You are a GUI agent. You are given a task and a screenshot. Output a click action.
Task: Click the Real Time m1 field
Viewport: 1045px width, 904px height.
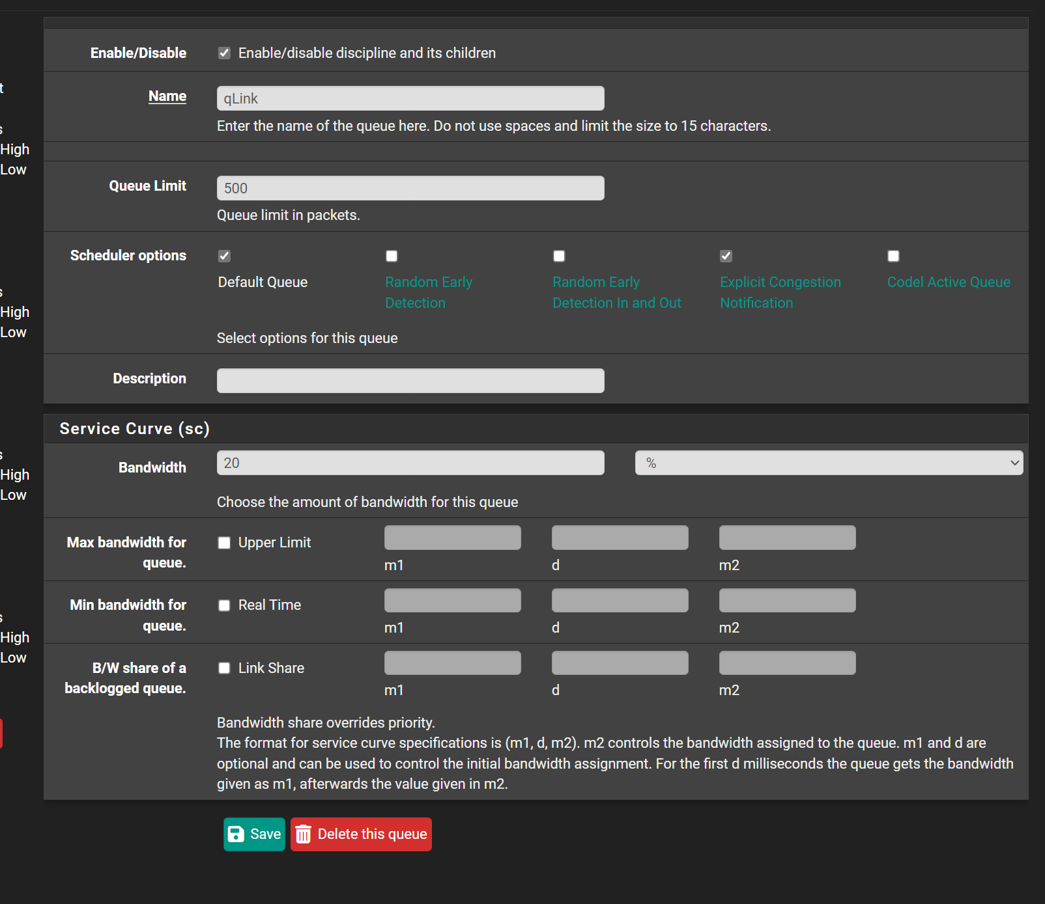pyautogui.click(x=453, y=600)
